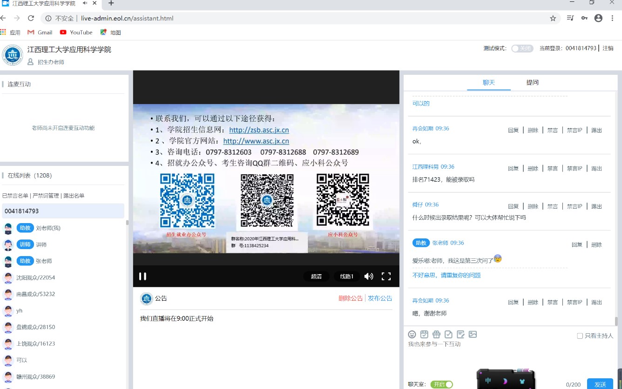Image resolution: width=622 pixels, height=389 pixels.
Task: Reload the page
Action: click(x=31, y=18)
